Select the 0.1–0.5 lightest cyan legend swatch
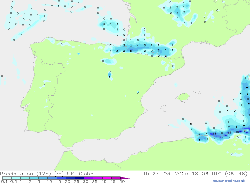Image resolution: width=250 pixels, height=183 pixels. coord(7,178)
